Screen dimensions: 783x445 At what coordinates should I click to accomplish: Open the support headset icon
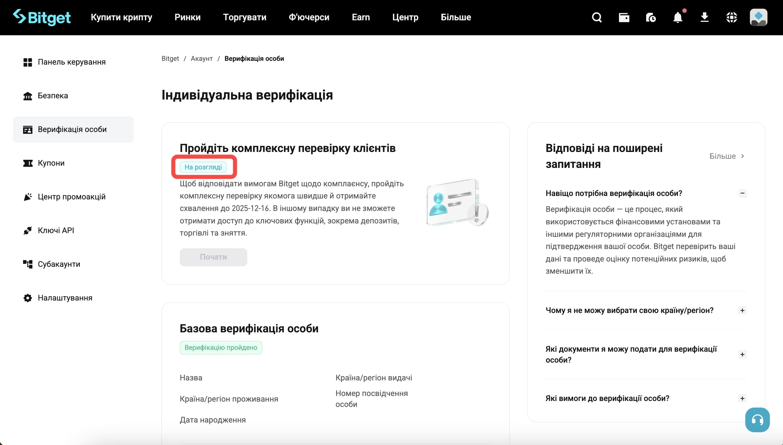click(x=758, y=420)
